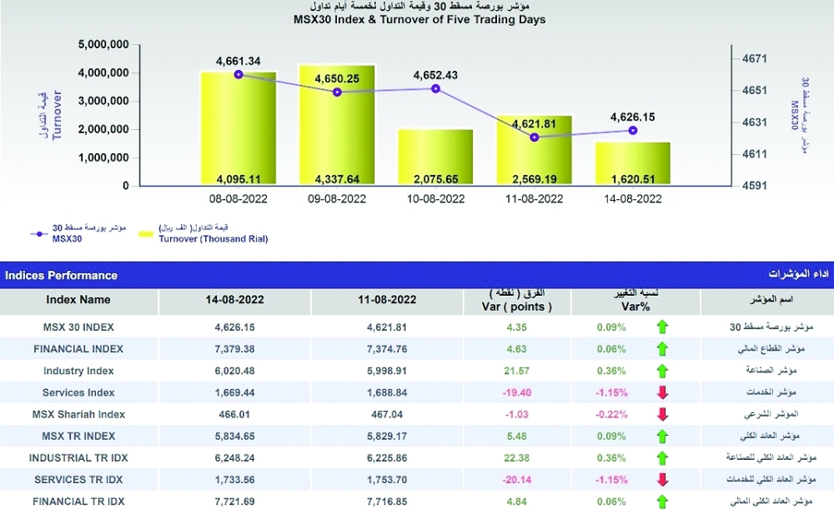This screenshot has height=519, width=834.
Task: Click the red down arrow for SERVICES TR IDX
Action: click(663, 480)
